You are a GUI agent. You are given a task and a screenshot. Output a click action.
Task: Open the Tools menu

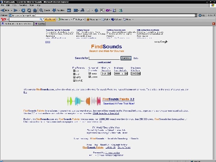pos(32,5)
